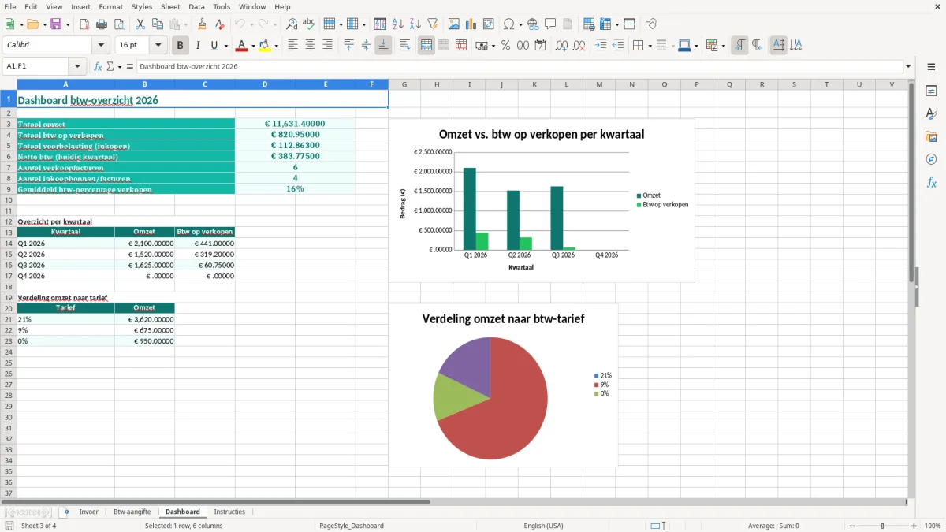
Task: Toggle Merge and Center Cells
Action: 426,46
